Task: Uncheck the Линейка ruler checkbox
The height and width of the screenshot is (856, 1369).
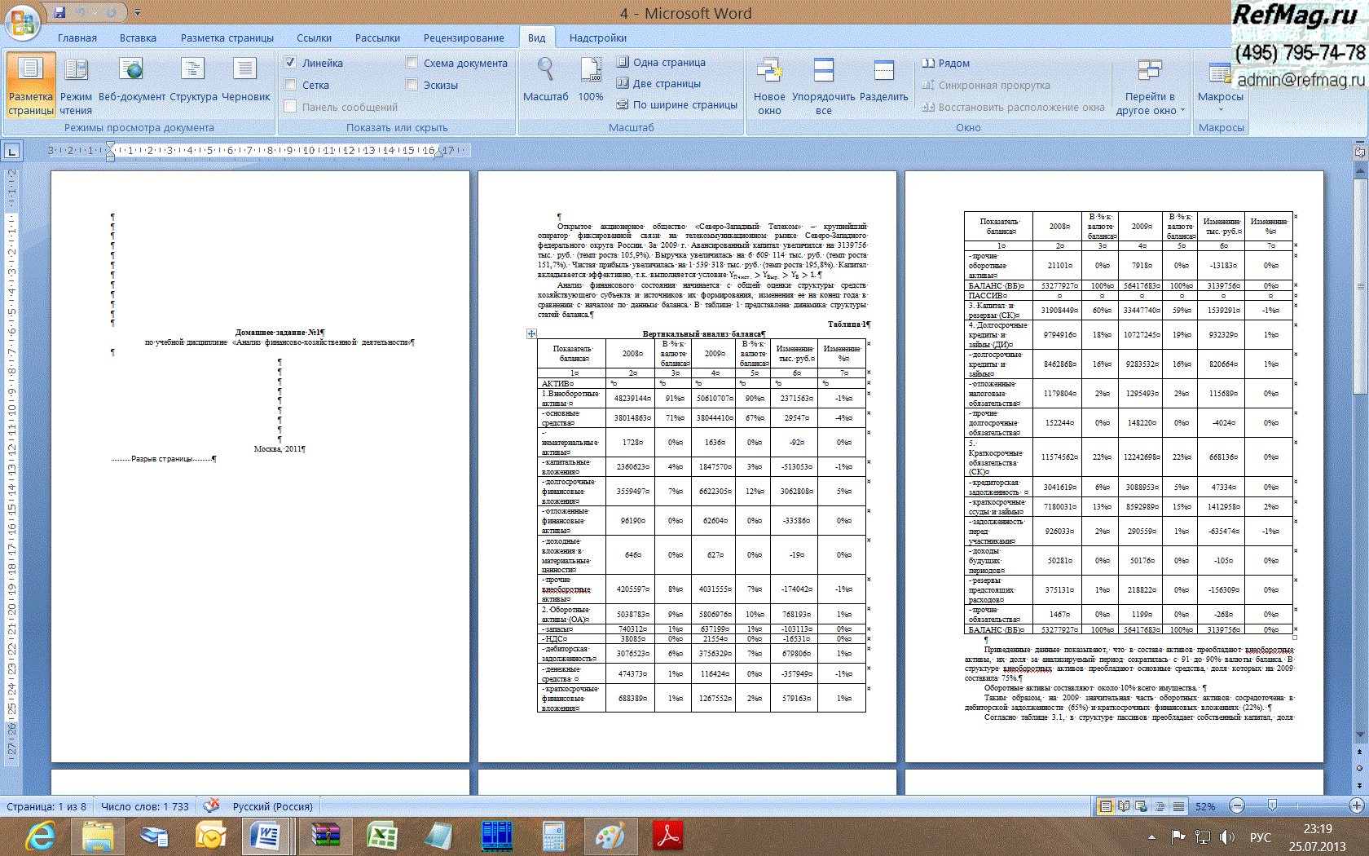Action: tap(291, 63)
